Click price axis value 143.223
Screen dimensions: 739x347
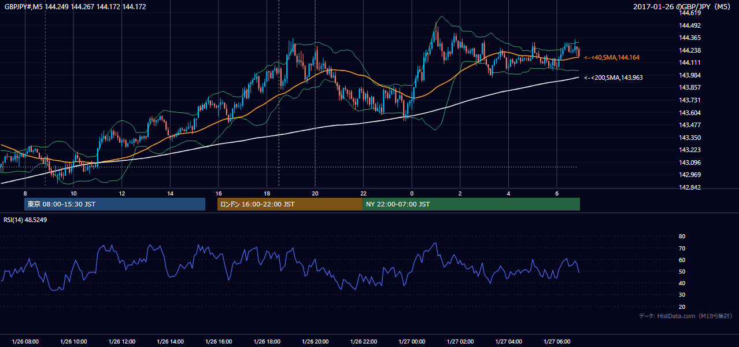690,150
